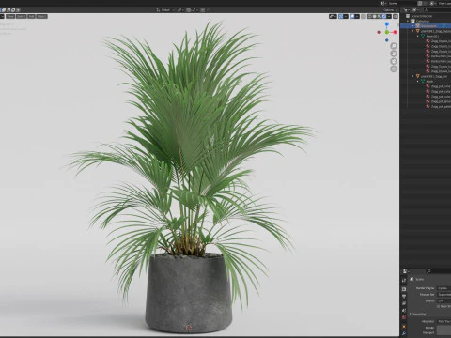Switch to wireframe shading
451x338 pixels.
point(370,16)
